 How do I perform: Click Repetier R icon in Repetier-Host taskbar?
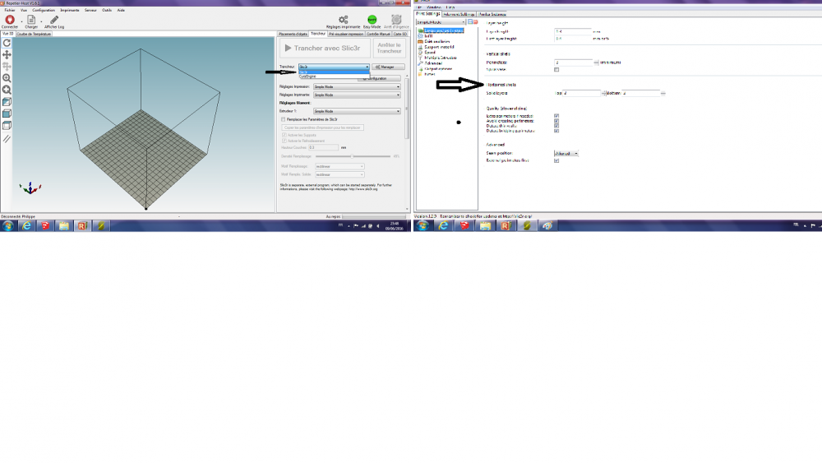[81, 225]
